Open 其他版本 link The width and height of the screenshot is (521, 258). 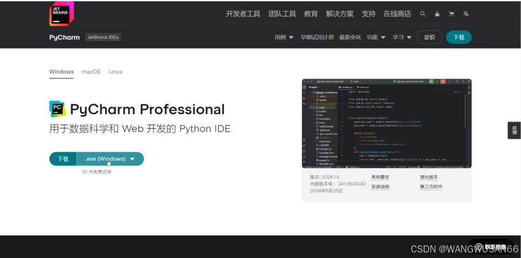coord(429,177)
